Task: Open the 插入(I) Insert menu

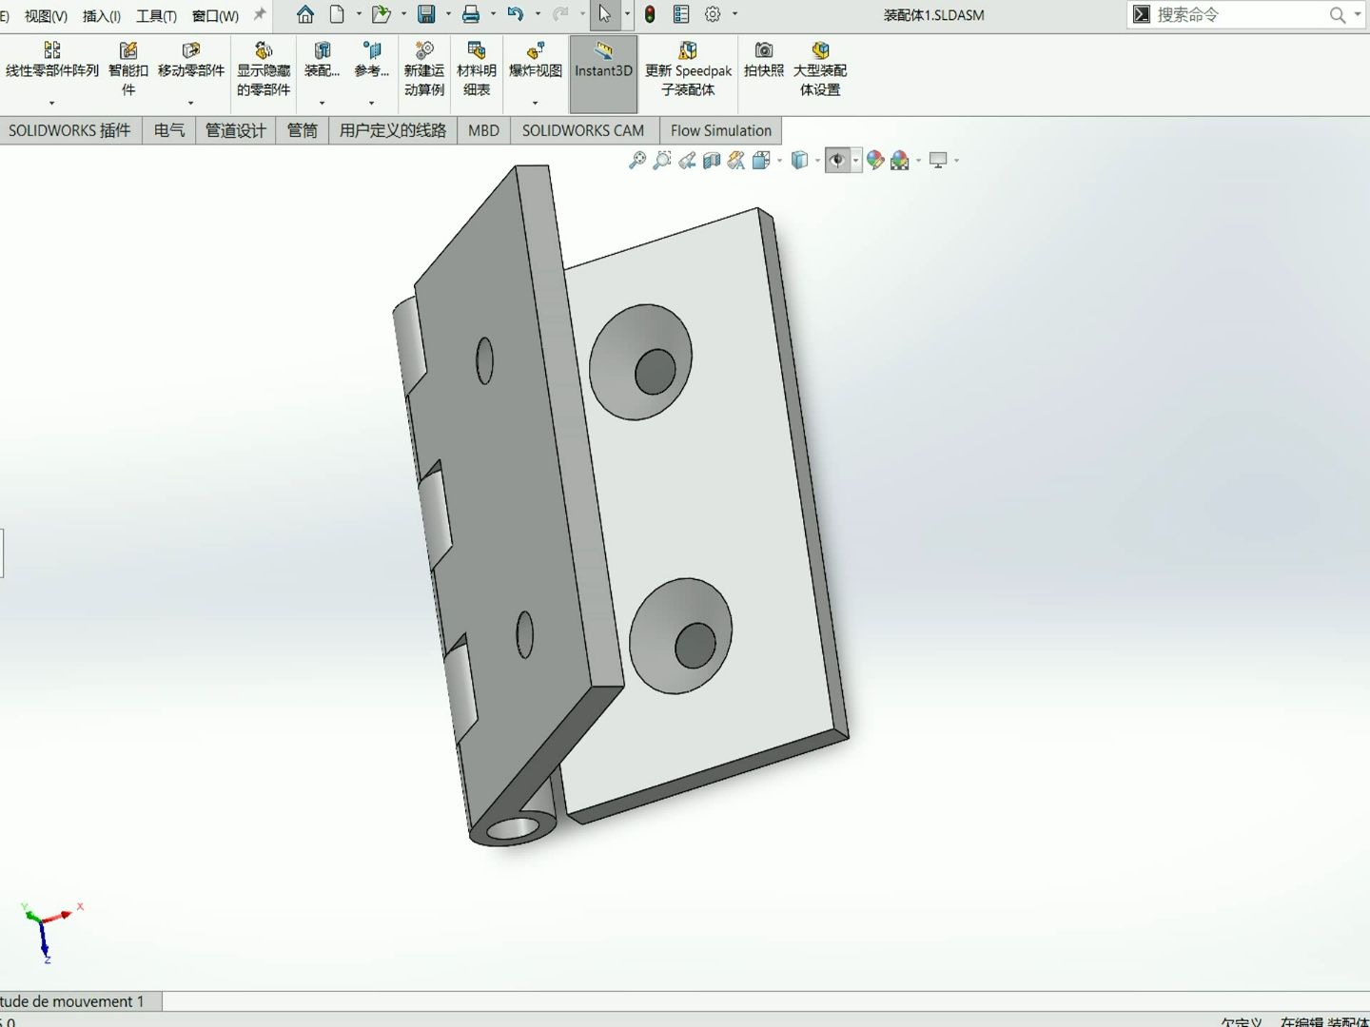Action: click(x=102, y=15)
